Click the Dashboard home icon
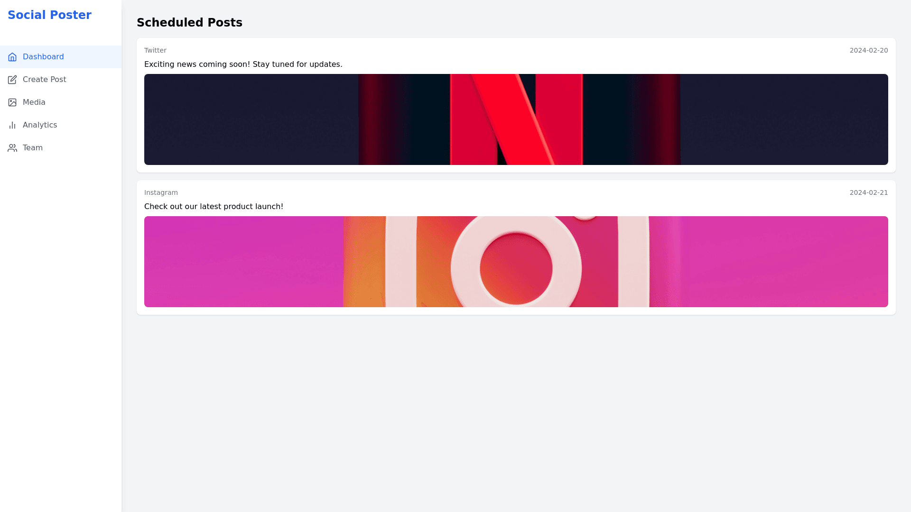 pos(12,57)
